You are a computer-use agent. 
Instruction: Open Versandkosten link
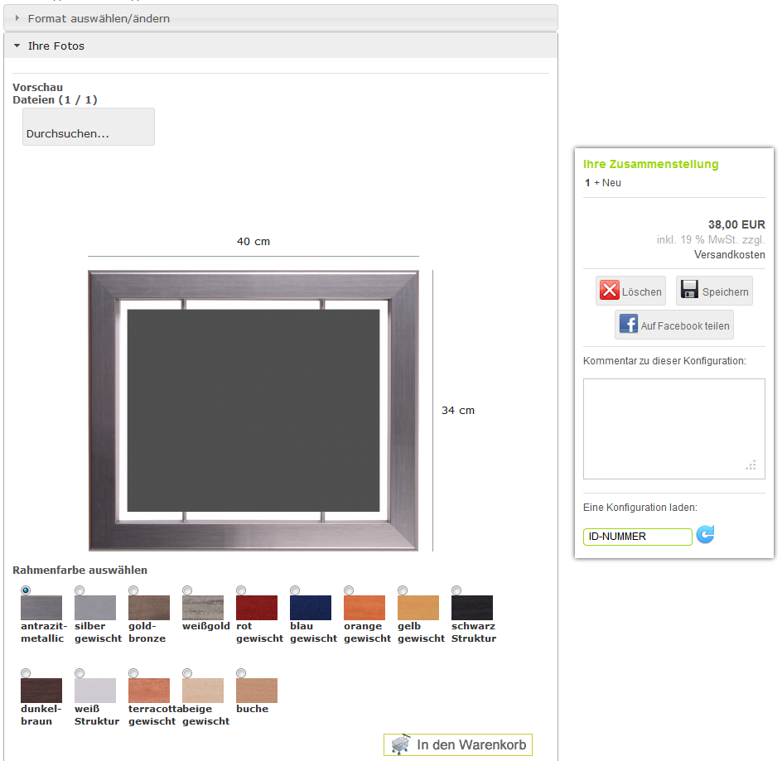(729, 254)
